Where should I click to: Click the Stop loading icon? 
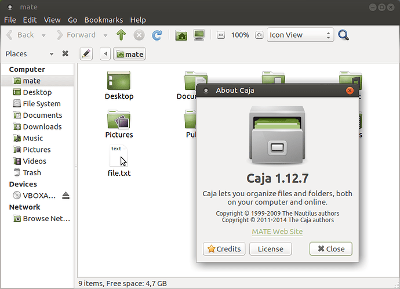[x=139, y=35]
